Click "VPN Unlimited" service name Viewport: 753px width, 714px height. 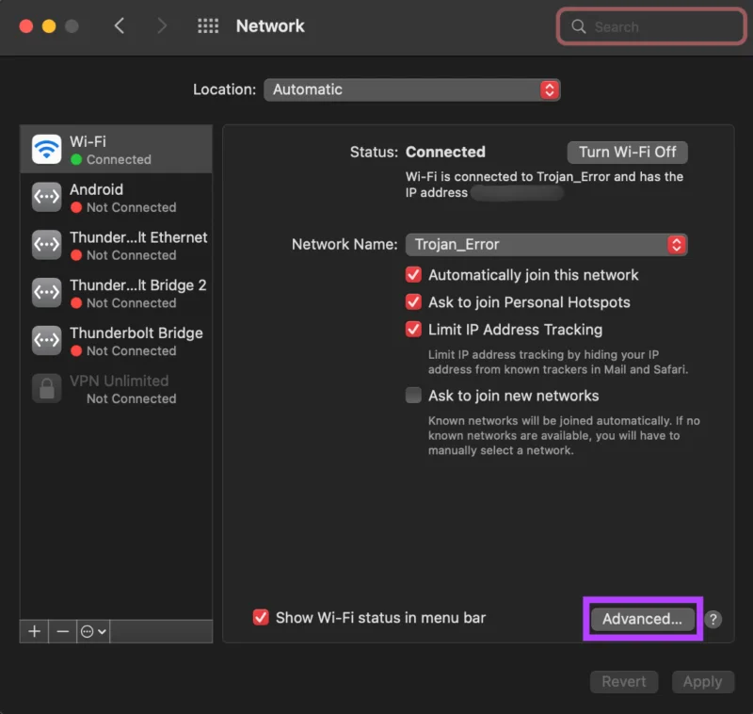coord(120,381)
